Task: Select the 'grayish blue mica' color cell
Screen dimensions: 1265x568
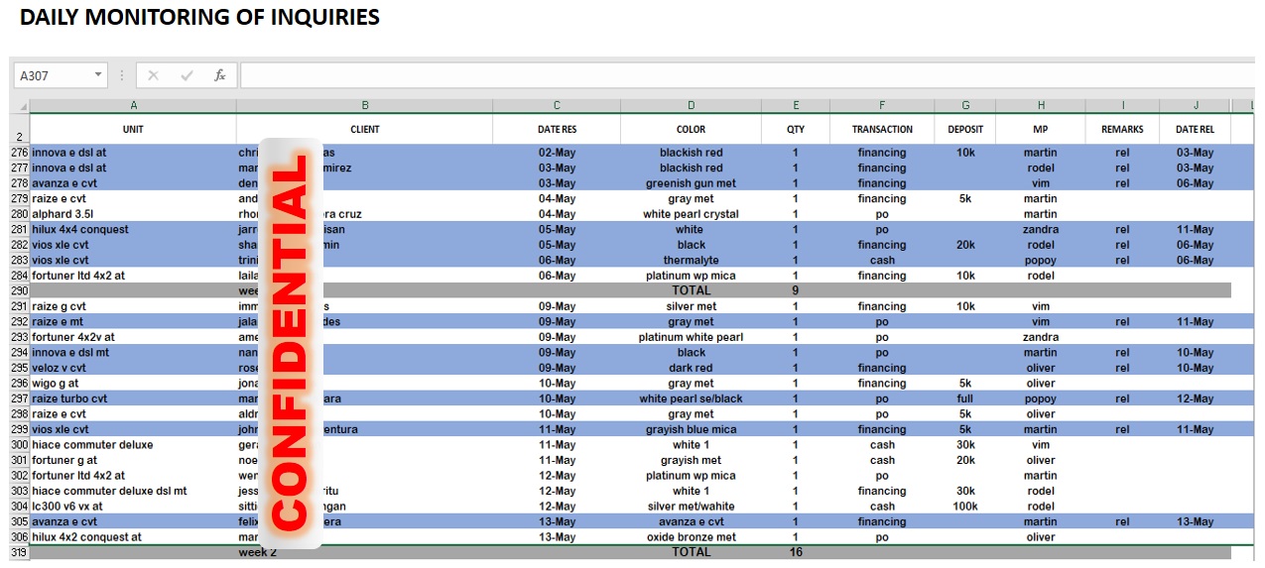Action: (691, 429)
